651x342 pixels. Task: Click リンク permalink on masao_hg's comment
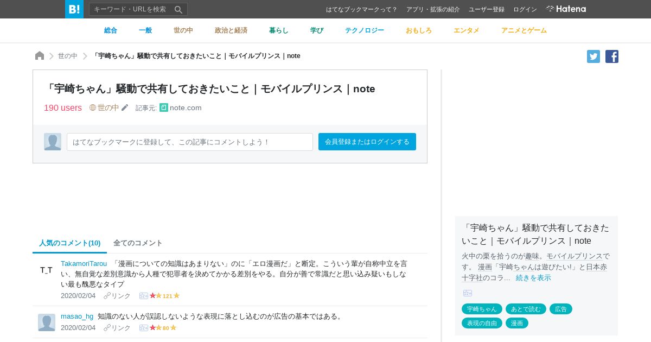[x=117, y=328]
